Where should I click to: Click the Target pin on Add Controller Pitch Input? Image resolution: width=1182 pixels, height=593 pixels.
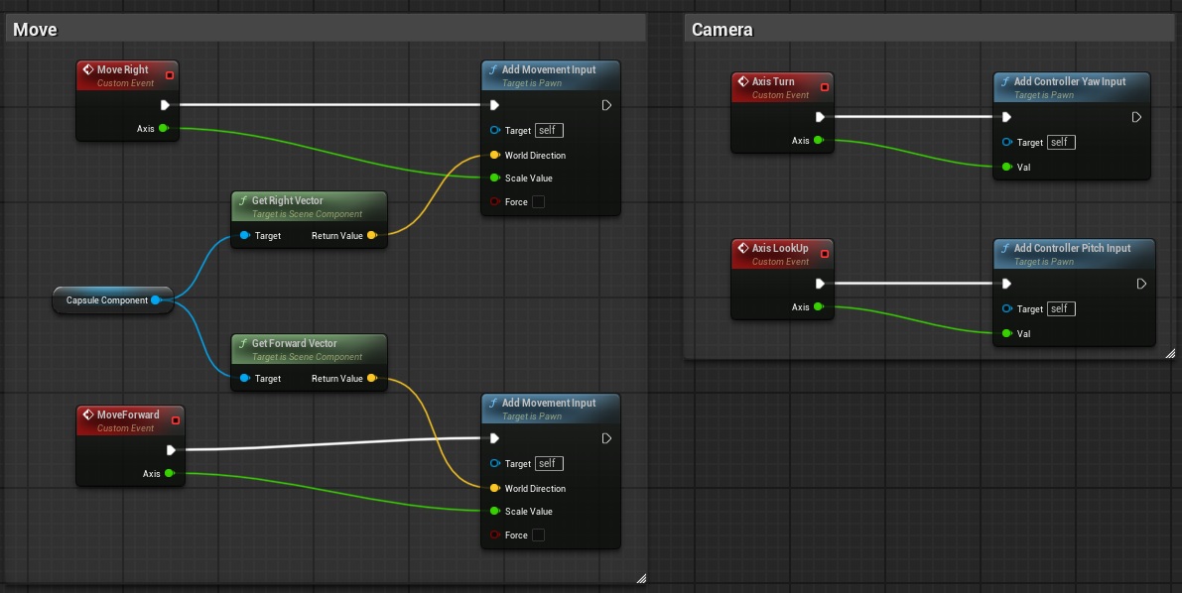click(x=1007, y=308)
